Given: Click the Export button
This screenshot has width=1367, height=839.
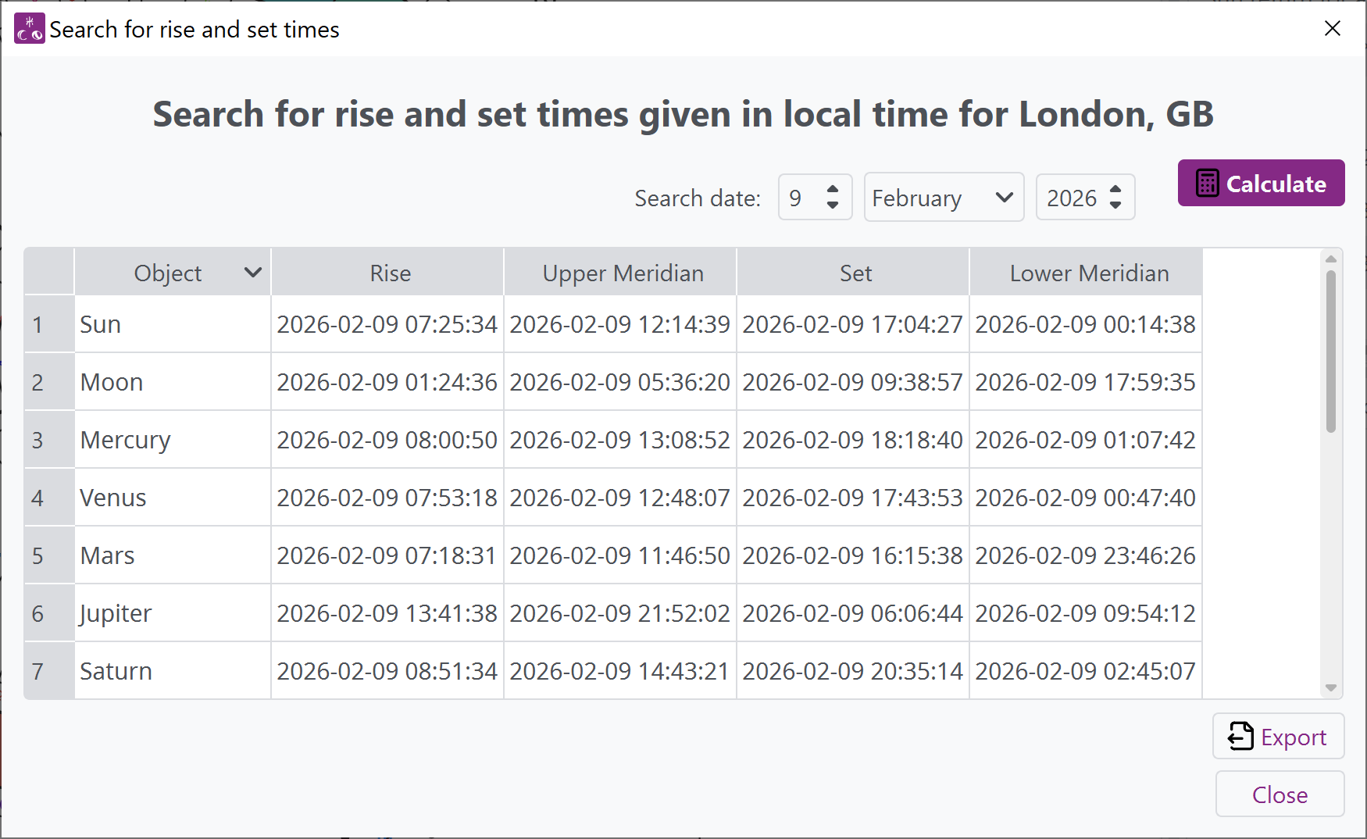Looking at the screenshot, I should [x=1278, y=736].
